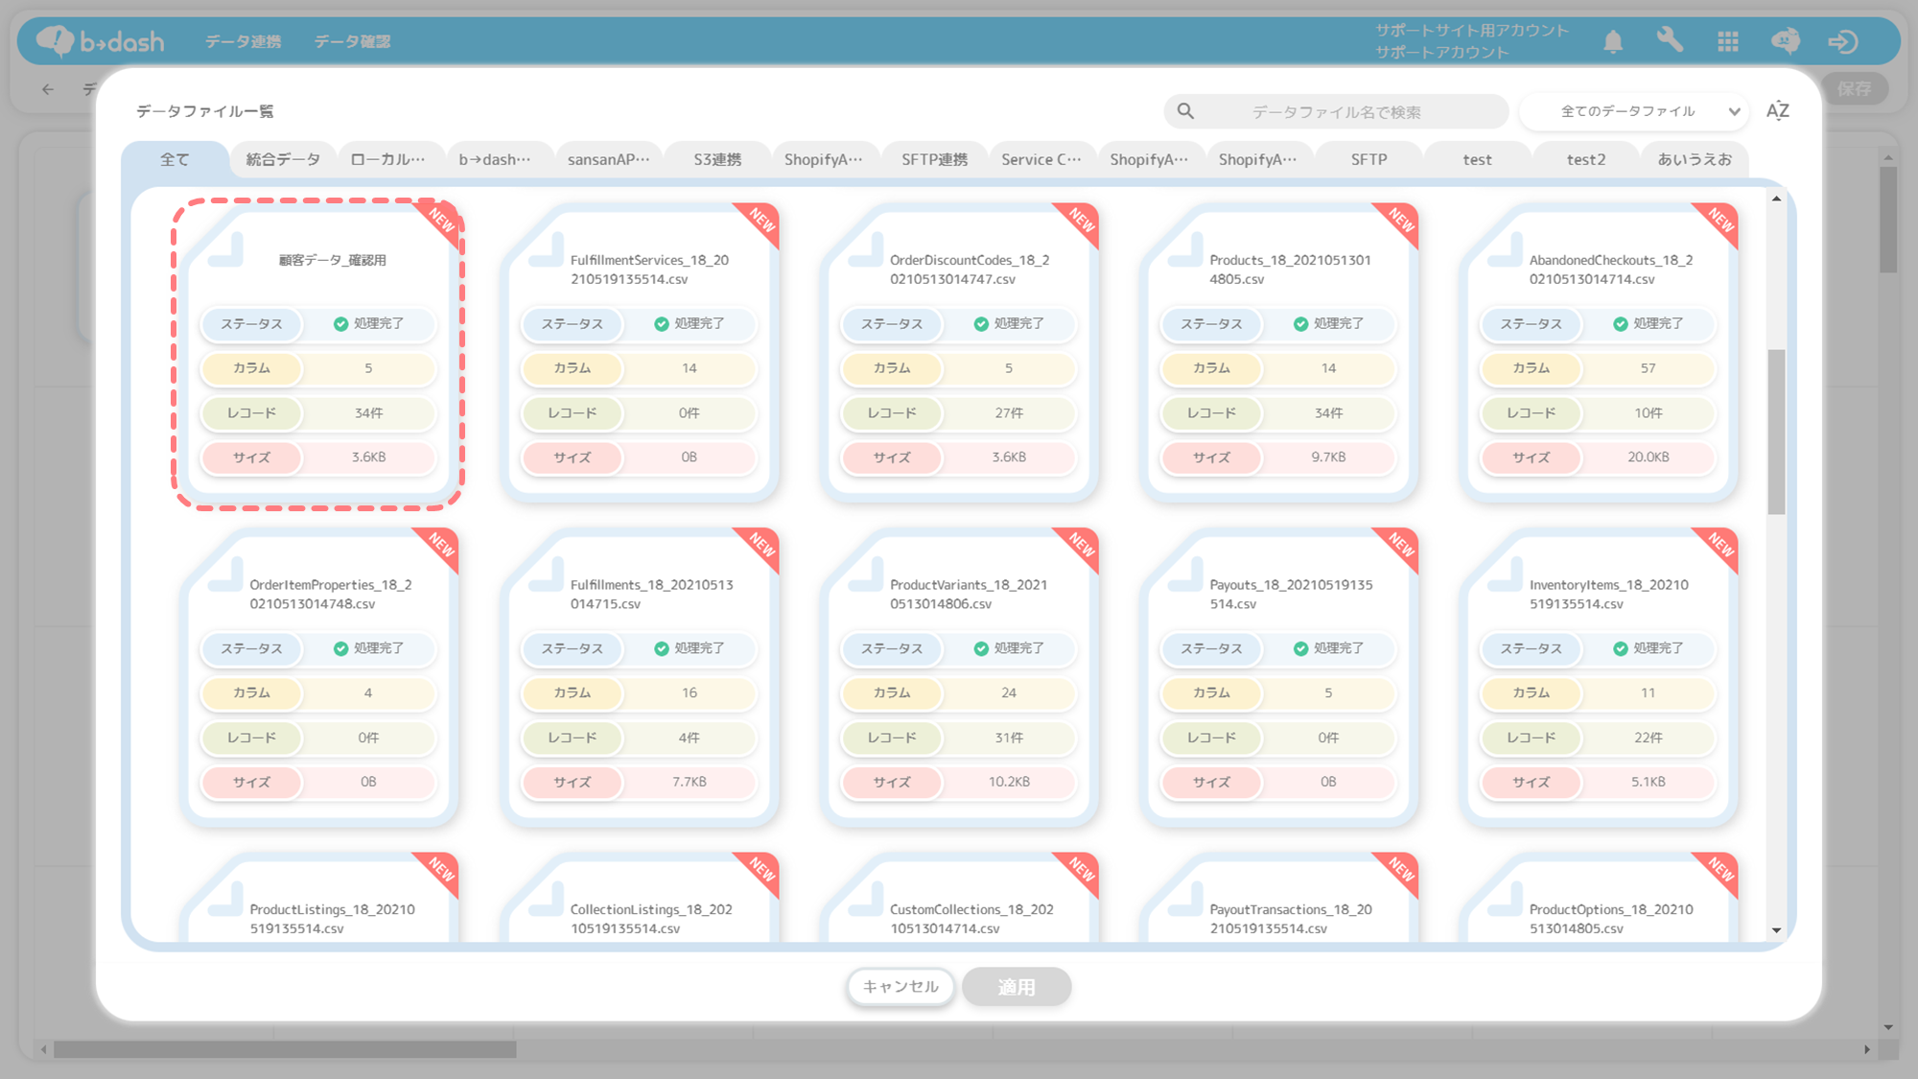
Task: Click the 保存 button behind dialog
Action: 1855,88
